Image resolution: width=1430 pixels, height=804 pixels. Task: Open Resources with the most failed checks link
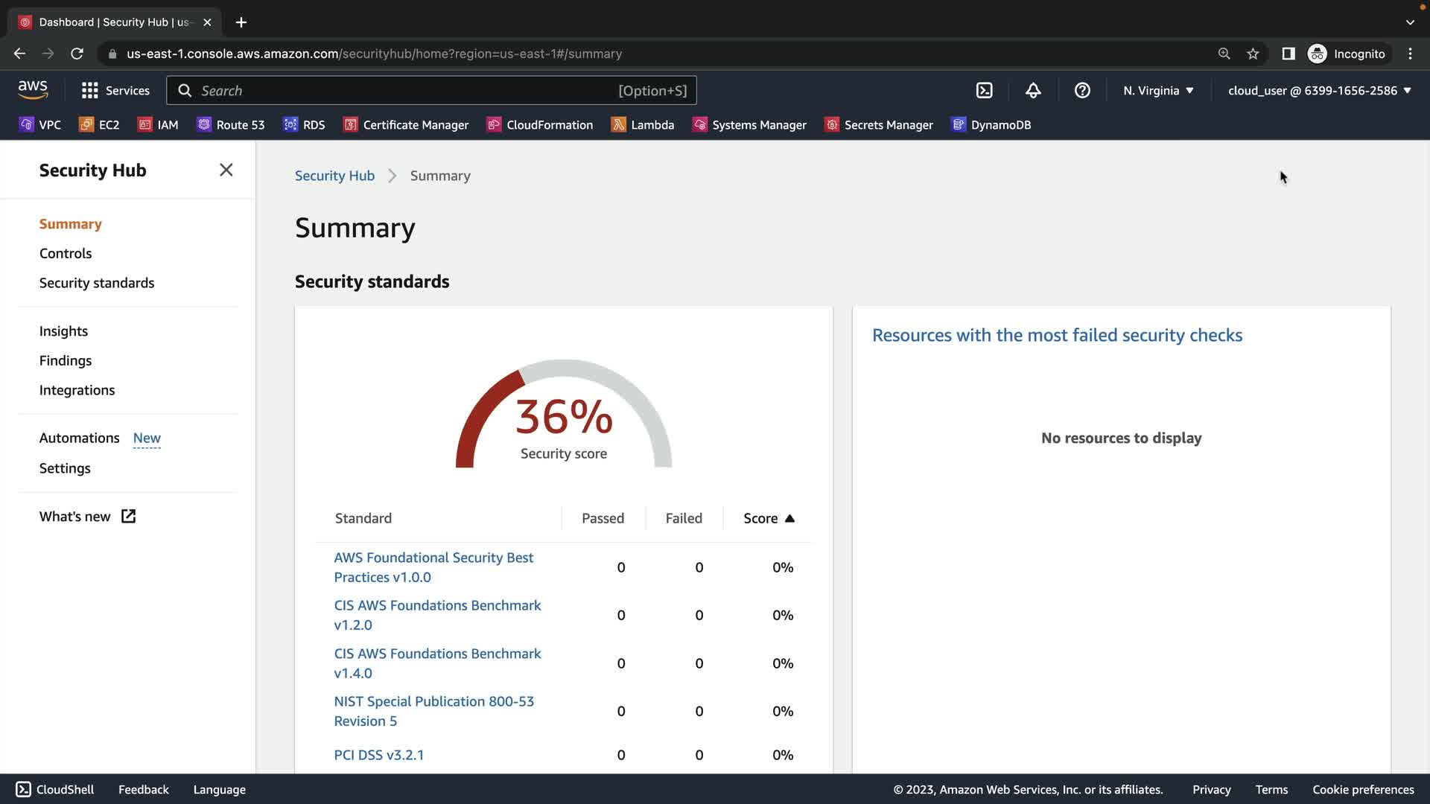click(x=1057, y=335)
